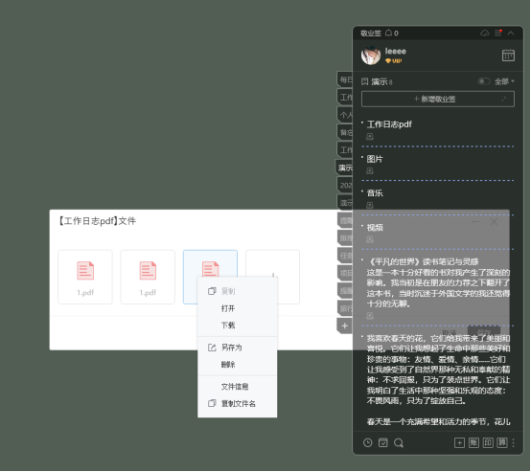The image size is (531, 472).
Task: Click the leeee username text
Action: [396, 51]
